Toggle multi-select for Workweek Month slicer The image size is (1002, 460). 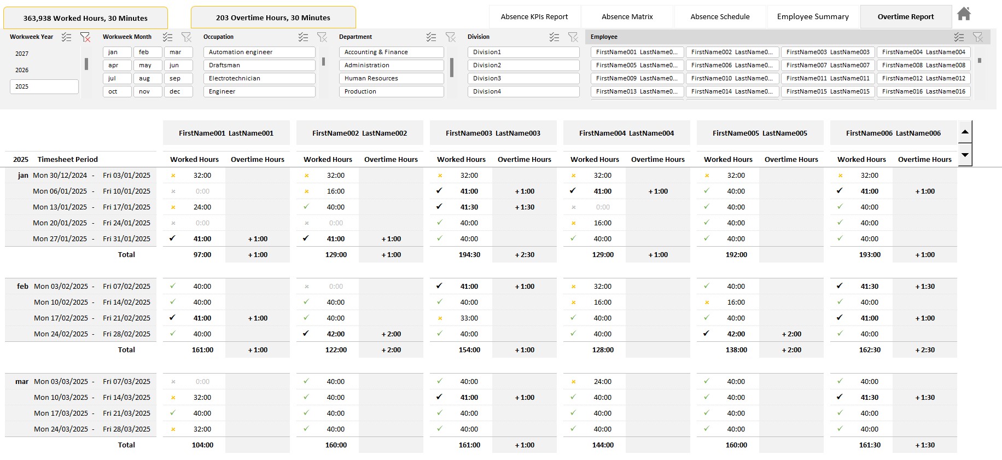click(168, 37)
